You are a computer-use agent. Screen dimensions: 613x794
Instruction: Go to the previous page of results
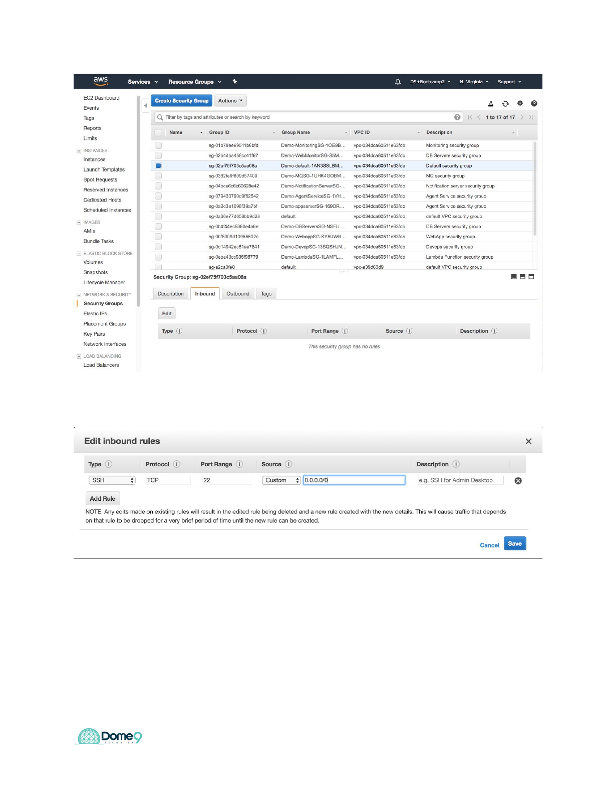pyautogui.click(x=479, y=117)
